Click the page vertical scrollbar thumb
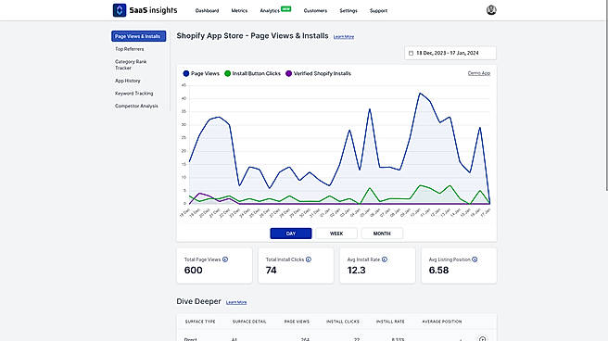608x341 pixels. click(606, 95)
